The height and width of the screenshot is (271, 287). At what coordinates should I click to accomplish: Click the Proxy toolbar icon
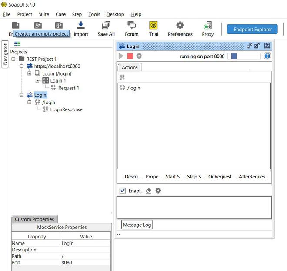(x=208, y=25)
